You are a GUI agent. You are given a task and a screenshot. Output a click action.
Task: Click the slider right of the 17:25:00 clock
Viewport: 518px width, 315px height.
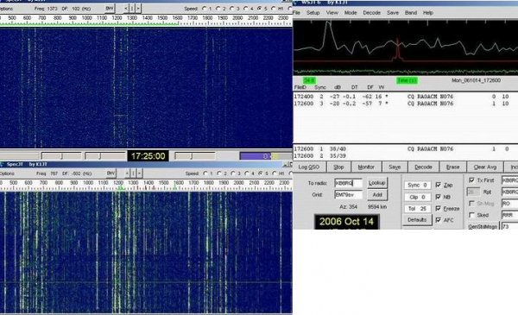coord(195,156)
